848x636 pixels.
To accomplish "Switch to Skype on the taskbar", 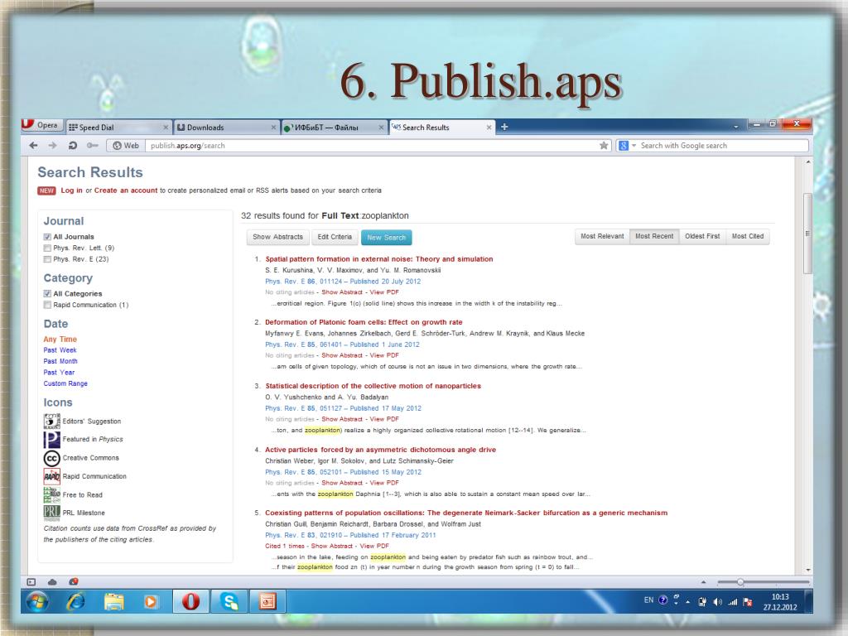I will point(230,601).
